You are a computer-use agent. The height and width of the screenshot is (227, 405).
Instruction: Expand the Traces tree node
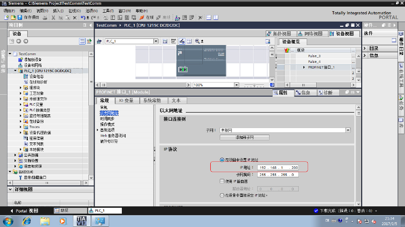21,127
